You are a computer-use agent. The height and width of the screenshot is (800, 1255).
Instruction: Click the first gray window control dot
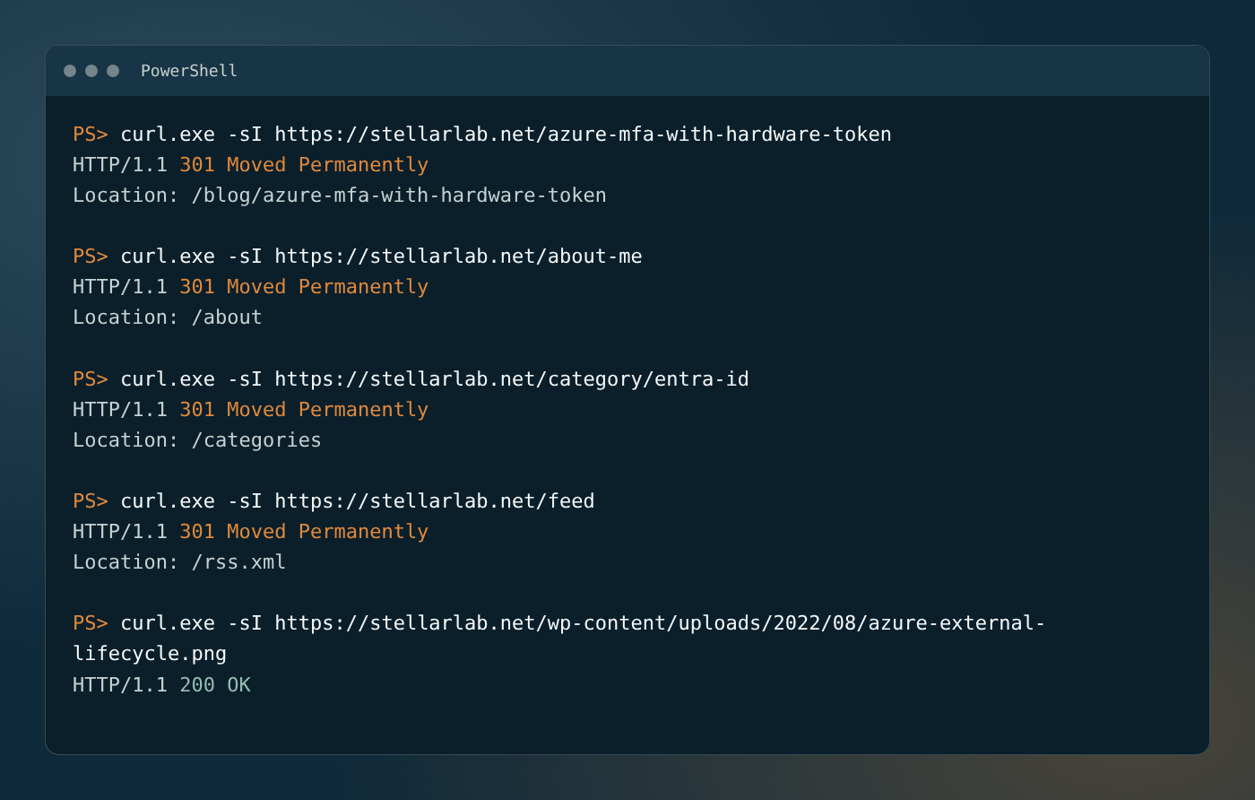(70, 71)
